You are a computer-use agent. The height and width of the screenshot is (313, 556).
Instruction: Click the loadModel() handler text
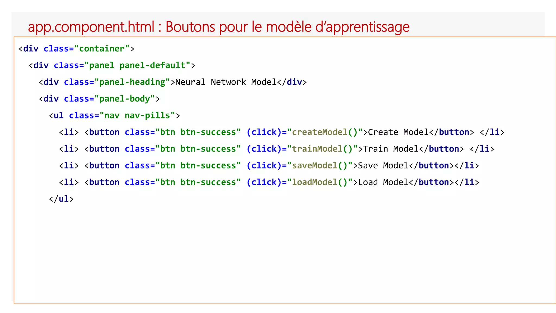(x=320, y=182)
